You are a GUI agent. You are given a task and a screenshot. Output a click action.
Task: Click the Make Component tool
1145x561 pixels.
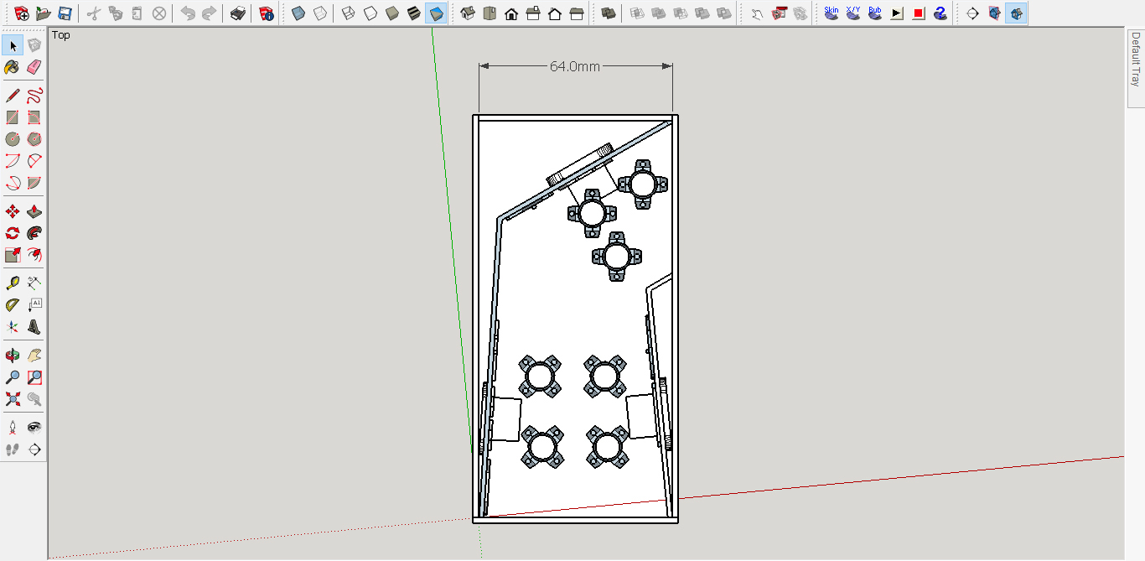click(x=34, y=45)
